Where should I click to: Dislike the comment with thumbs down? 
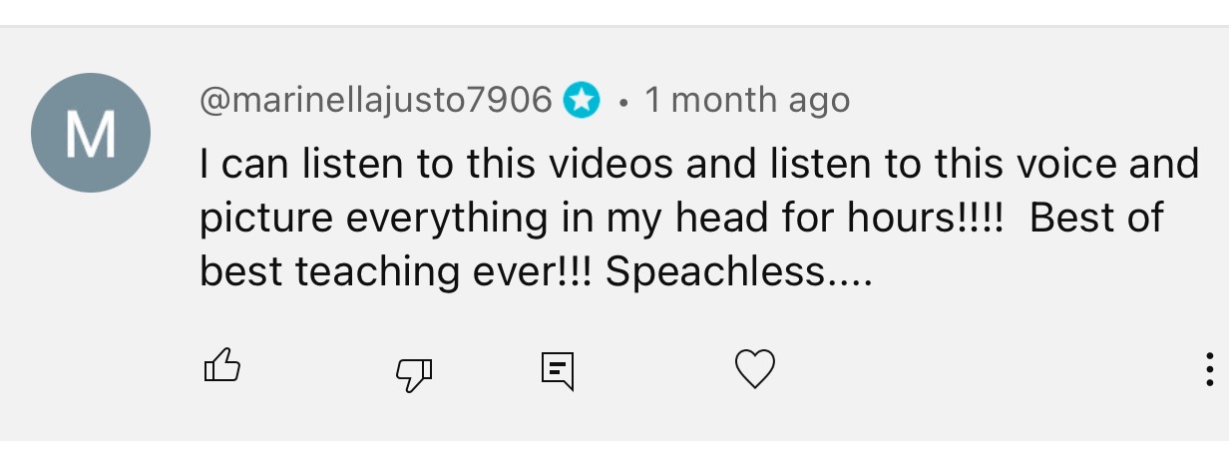coord(414,372)
